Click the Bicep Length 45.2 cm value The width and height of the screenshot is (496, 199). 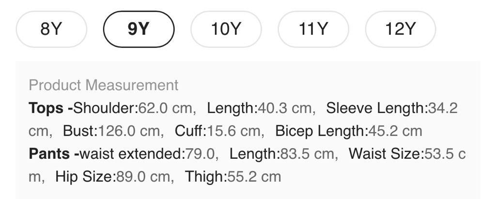pyautogui.click(x=348, y=131)
